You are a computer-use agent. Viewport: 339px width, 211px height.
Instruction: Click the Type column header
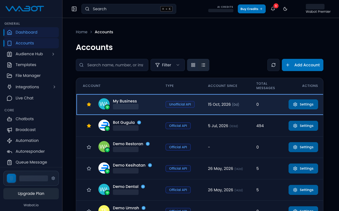pos(169,86)
